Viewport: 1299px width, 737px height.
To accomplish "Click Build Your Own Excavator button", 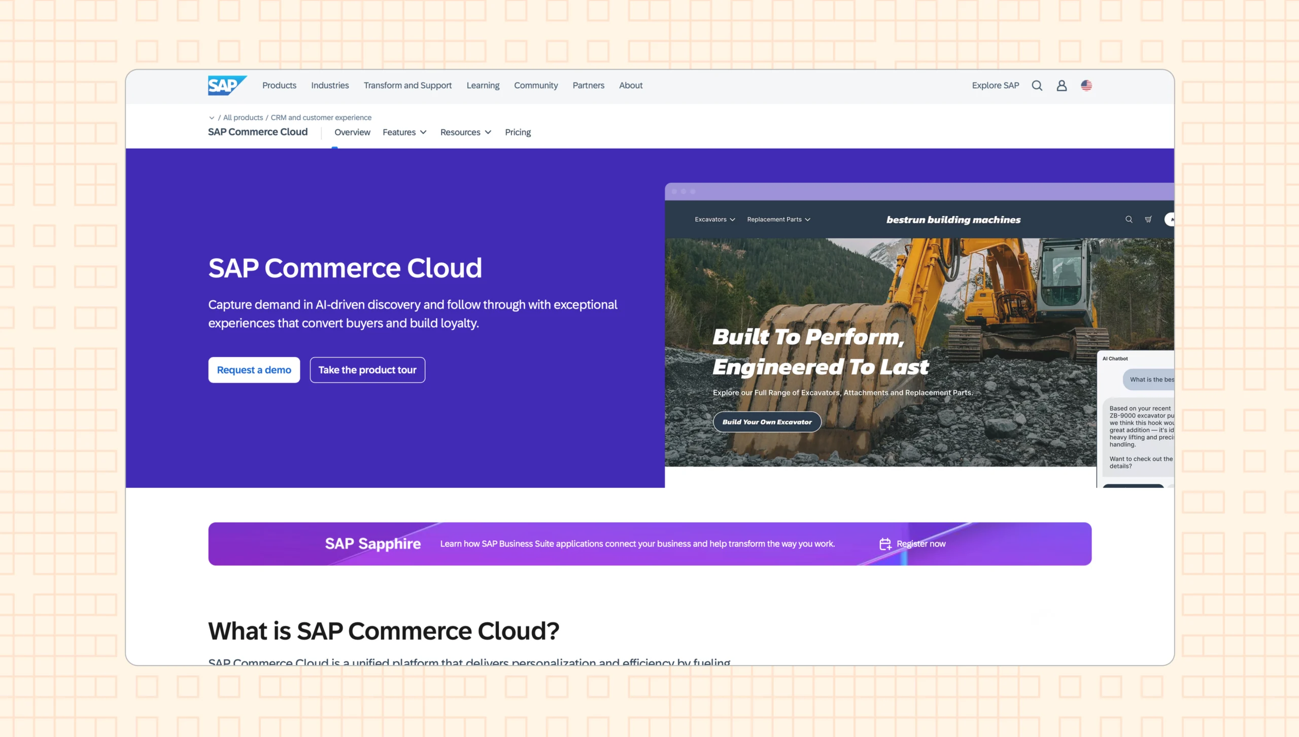I will point(767,422).
